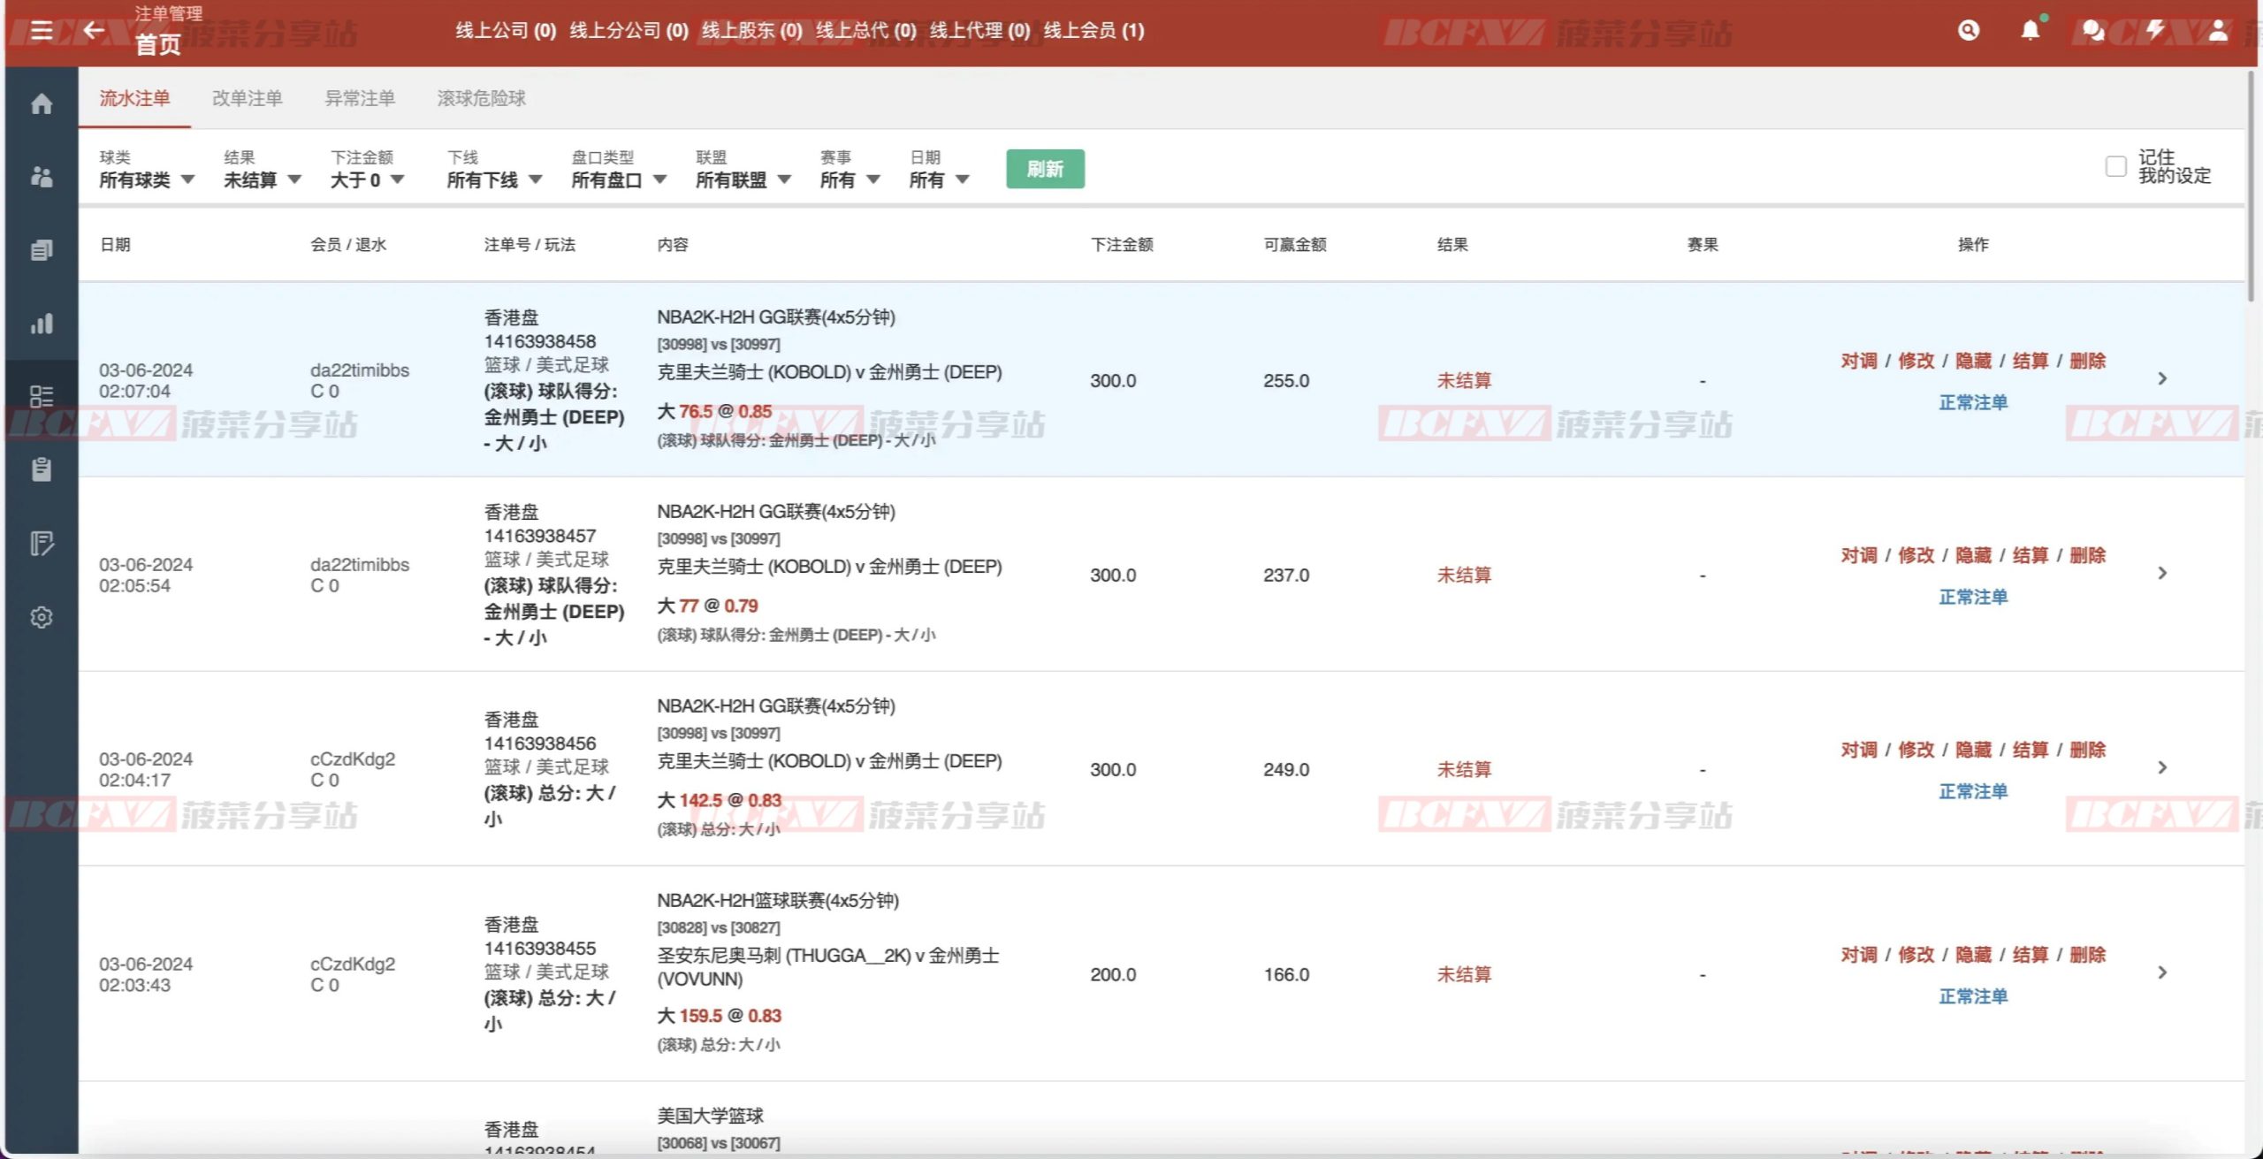Open the bar chart reports sidebar icon
Viewport: 2263px width, 1159px height.
(42, 324)
